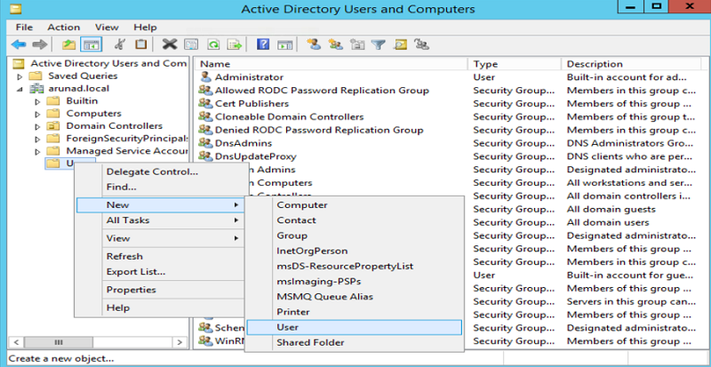The height and width of the screenshot is (367, 711).
Task: Click the Delete X toolbar icon
Action: [x=170, y=44]
